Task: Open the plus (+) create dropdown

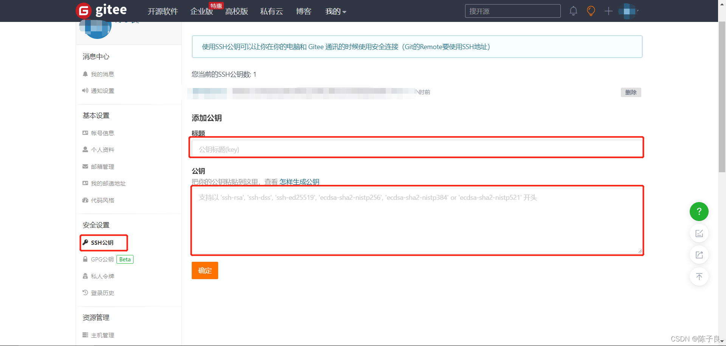Action: pos(608,11)
